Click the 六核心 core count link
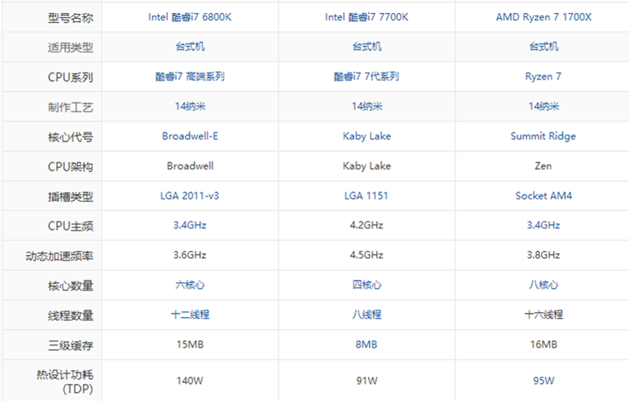 click(x=190, y=285)
